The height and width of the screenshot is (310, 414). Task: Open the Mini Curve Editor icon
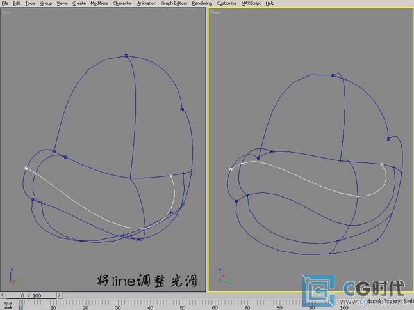8,306
